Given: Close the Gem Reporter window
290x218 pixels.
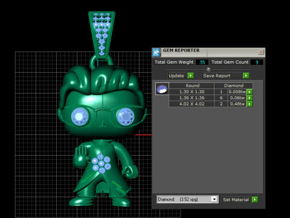Looking at the screenshot, I should pos(261,52).
